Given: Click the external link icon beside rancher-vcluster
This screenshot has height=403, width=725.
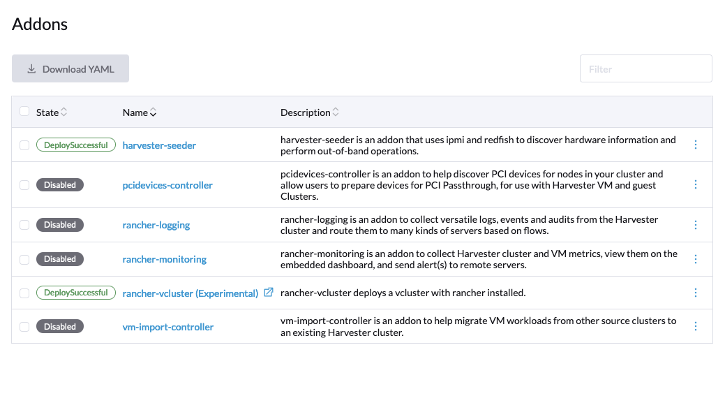Looking at the screenshot, I should (x=269, y=293).
